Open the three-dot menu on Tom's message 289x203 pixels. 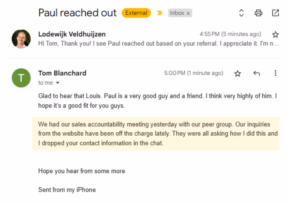click(275, 73)
